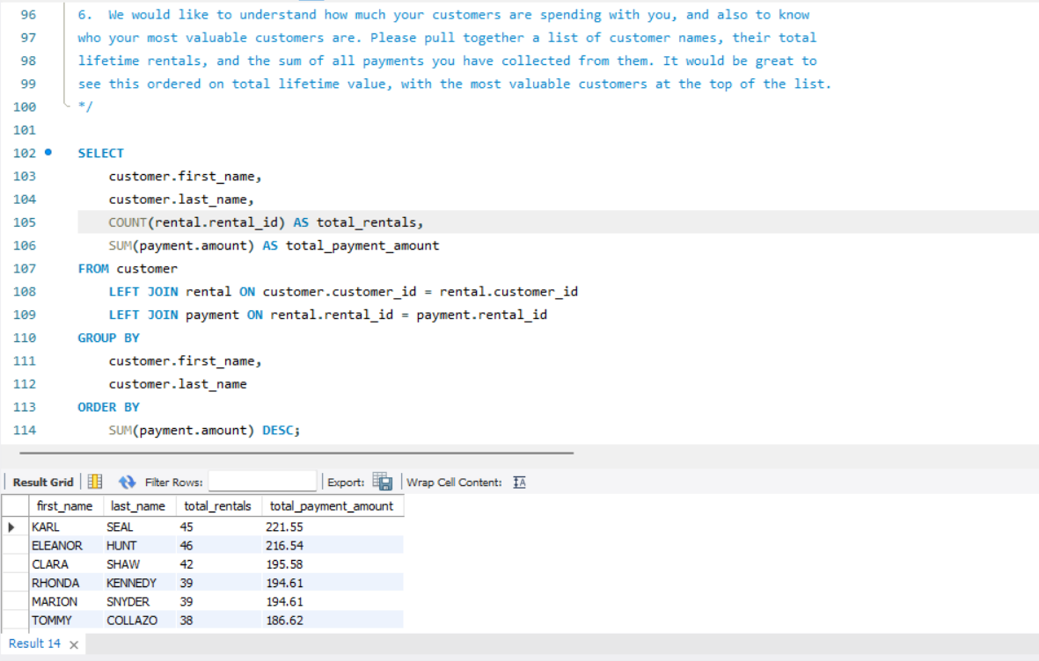Click the Result Grid view icon
Image resolution: width=1039 pixels, height=661 pixels.
click(94, 481)
